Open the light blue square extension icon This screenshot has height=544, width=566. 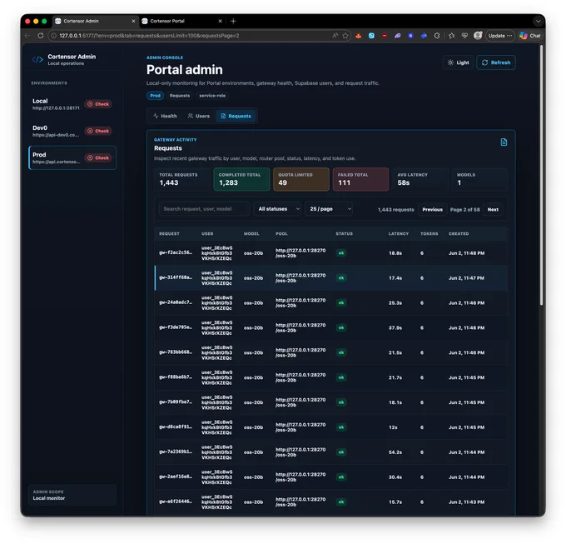pyautogui.click(x=371, y=35)
